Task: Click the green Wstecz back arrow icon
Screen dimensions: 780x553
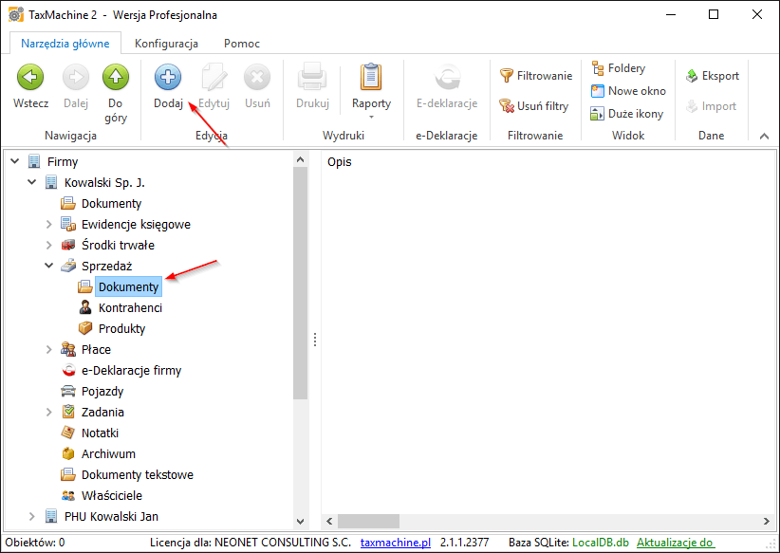Action: click(x=31, y=78)
